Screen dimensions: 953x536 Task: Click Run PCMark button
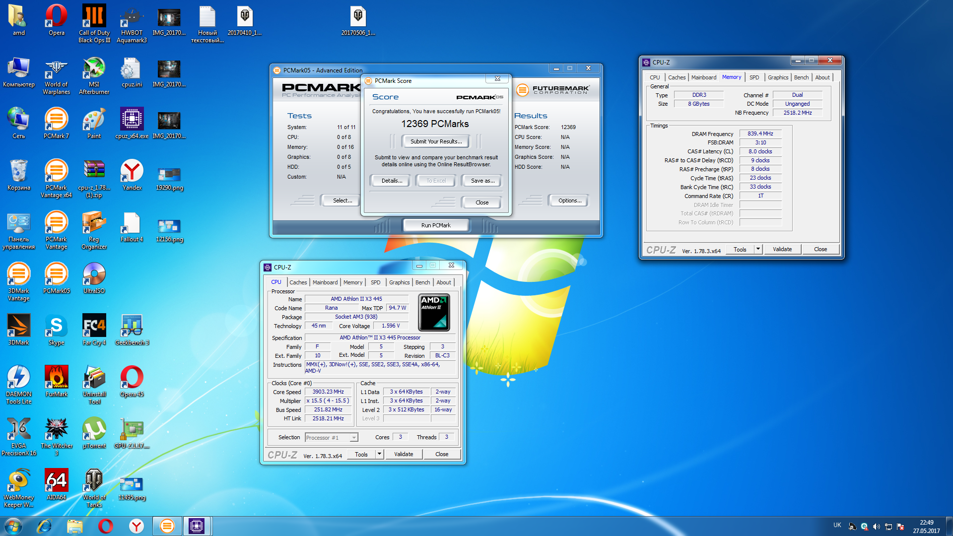click(436, 225)
